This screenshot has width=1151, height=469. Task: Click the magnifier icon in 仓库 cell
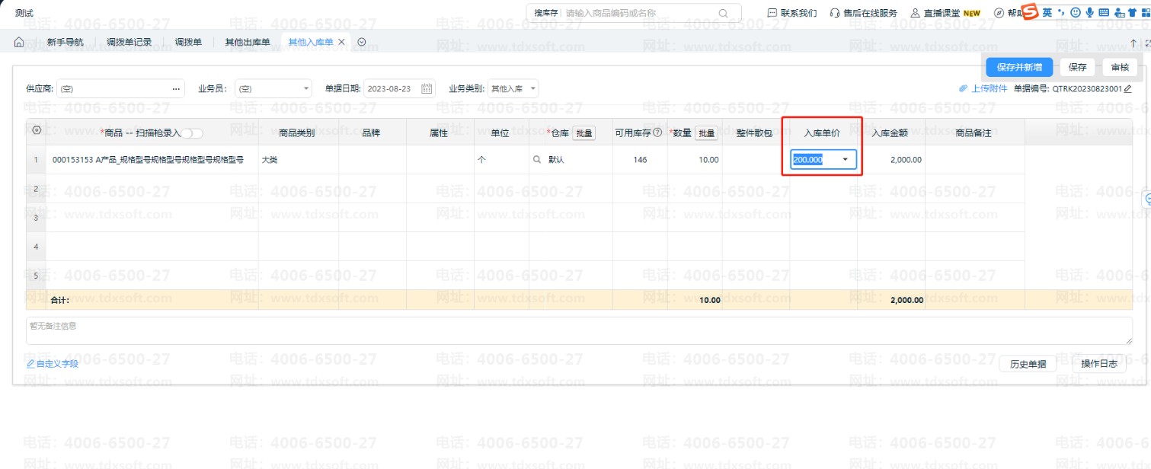point(537,160)
